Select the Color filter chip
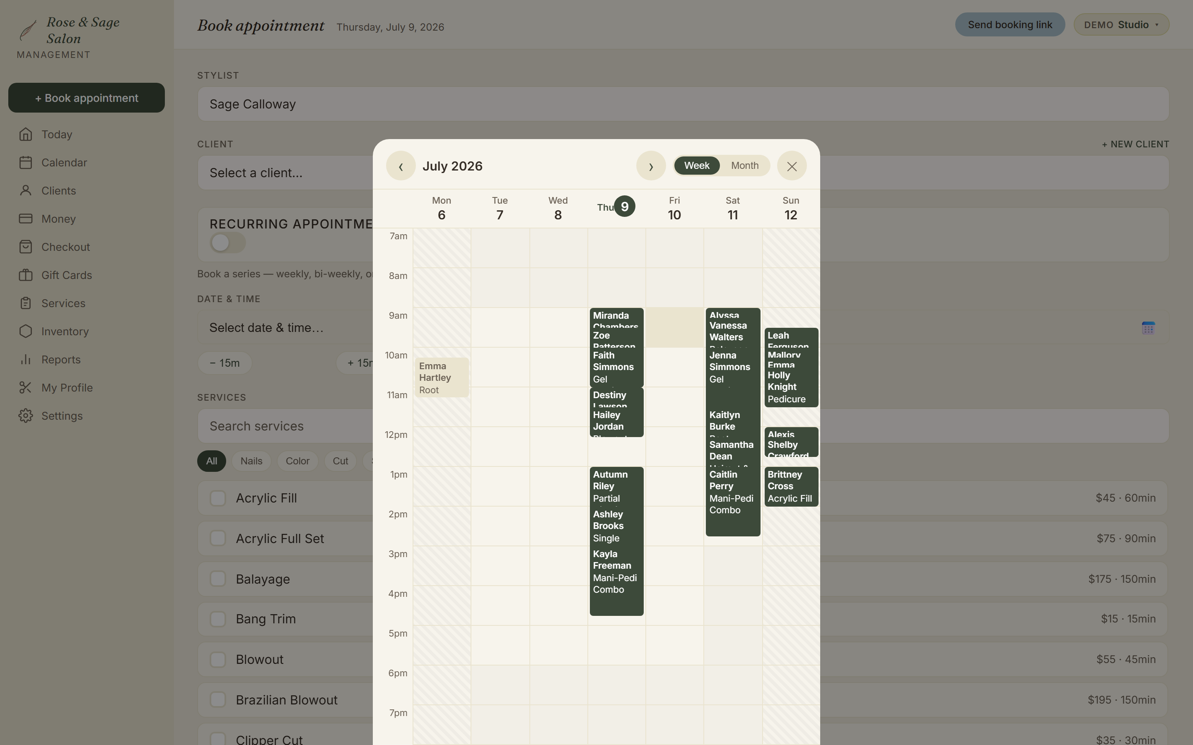 [297, 461]
